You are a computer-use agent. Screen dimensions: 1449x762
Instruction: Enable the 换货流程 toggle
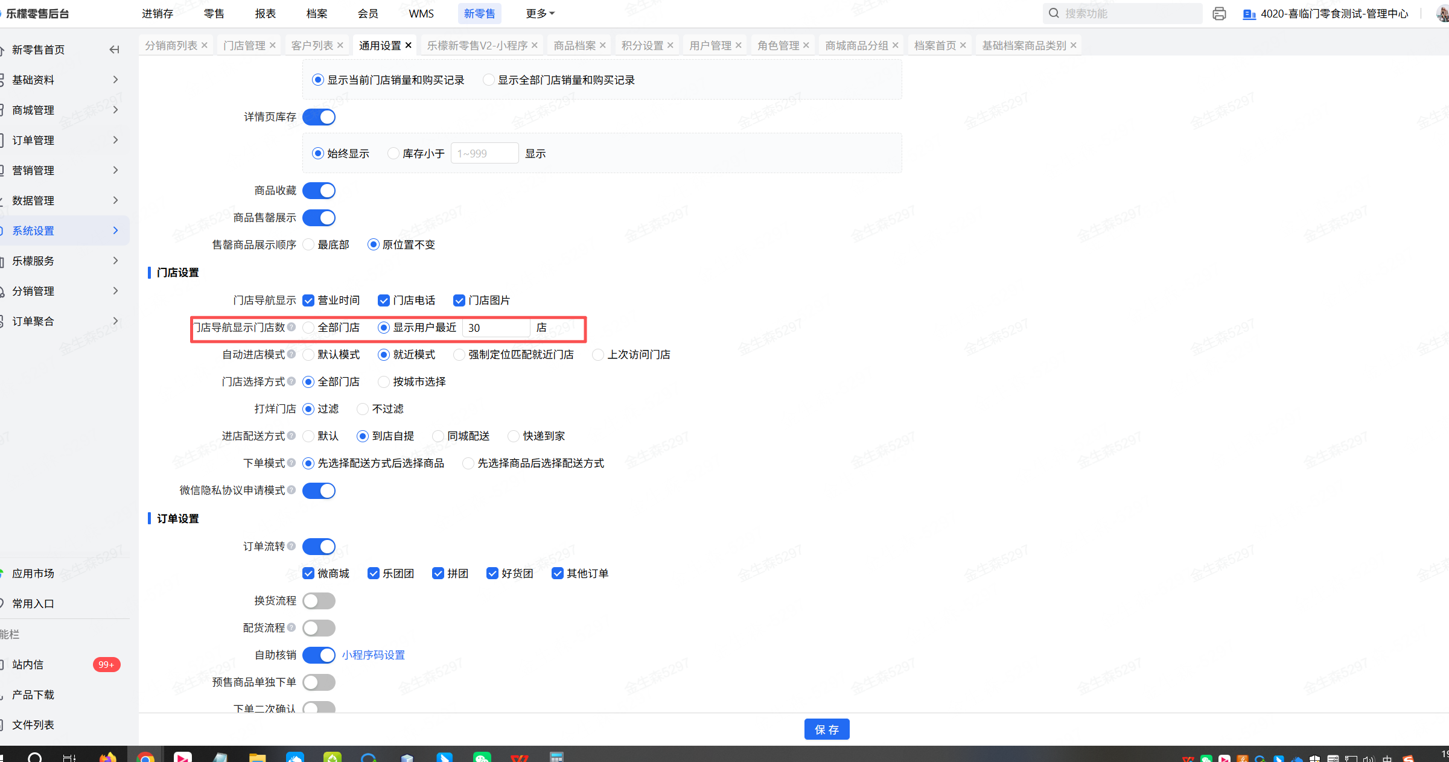[319, 601]
